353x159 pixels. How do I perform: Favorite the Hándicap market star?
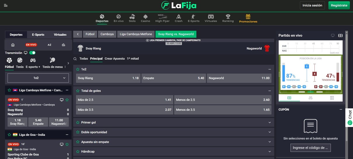pos(78,151)
